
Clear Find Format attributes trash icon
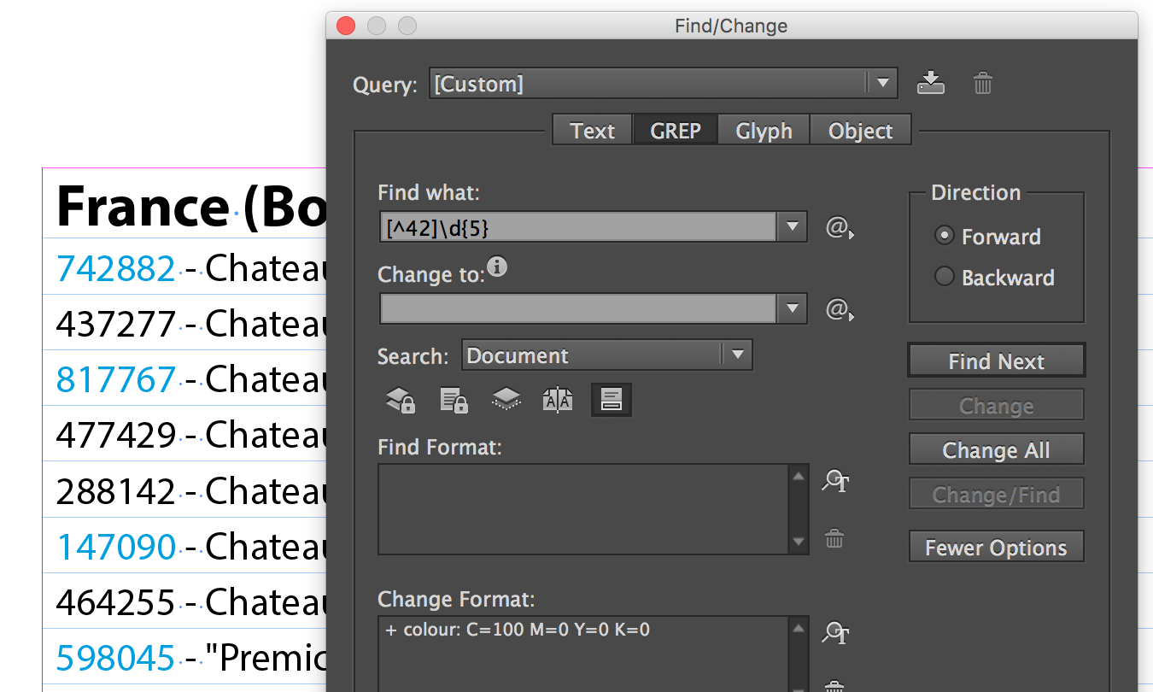[x=834, y=538]
